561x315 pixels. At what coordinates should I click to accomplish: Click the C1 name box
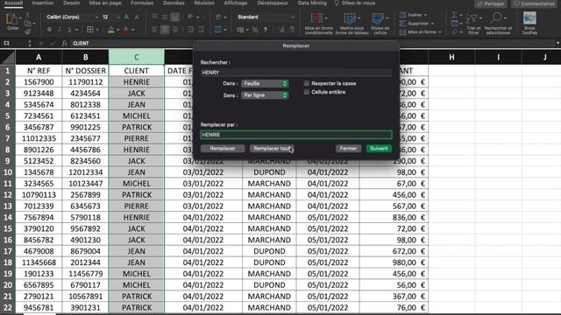click(14, 43)
